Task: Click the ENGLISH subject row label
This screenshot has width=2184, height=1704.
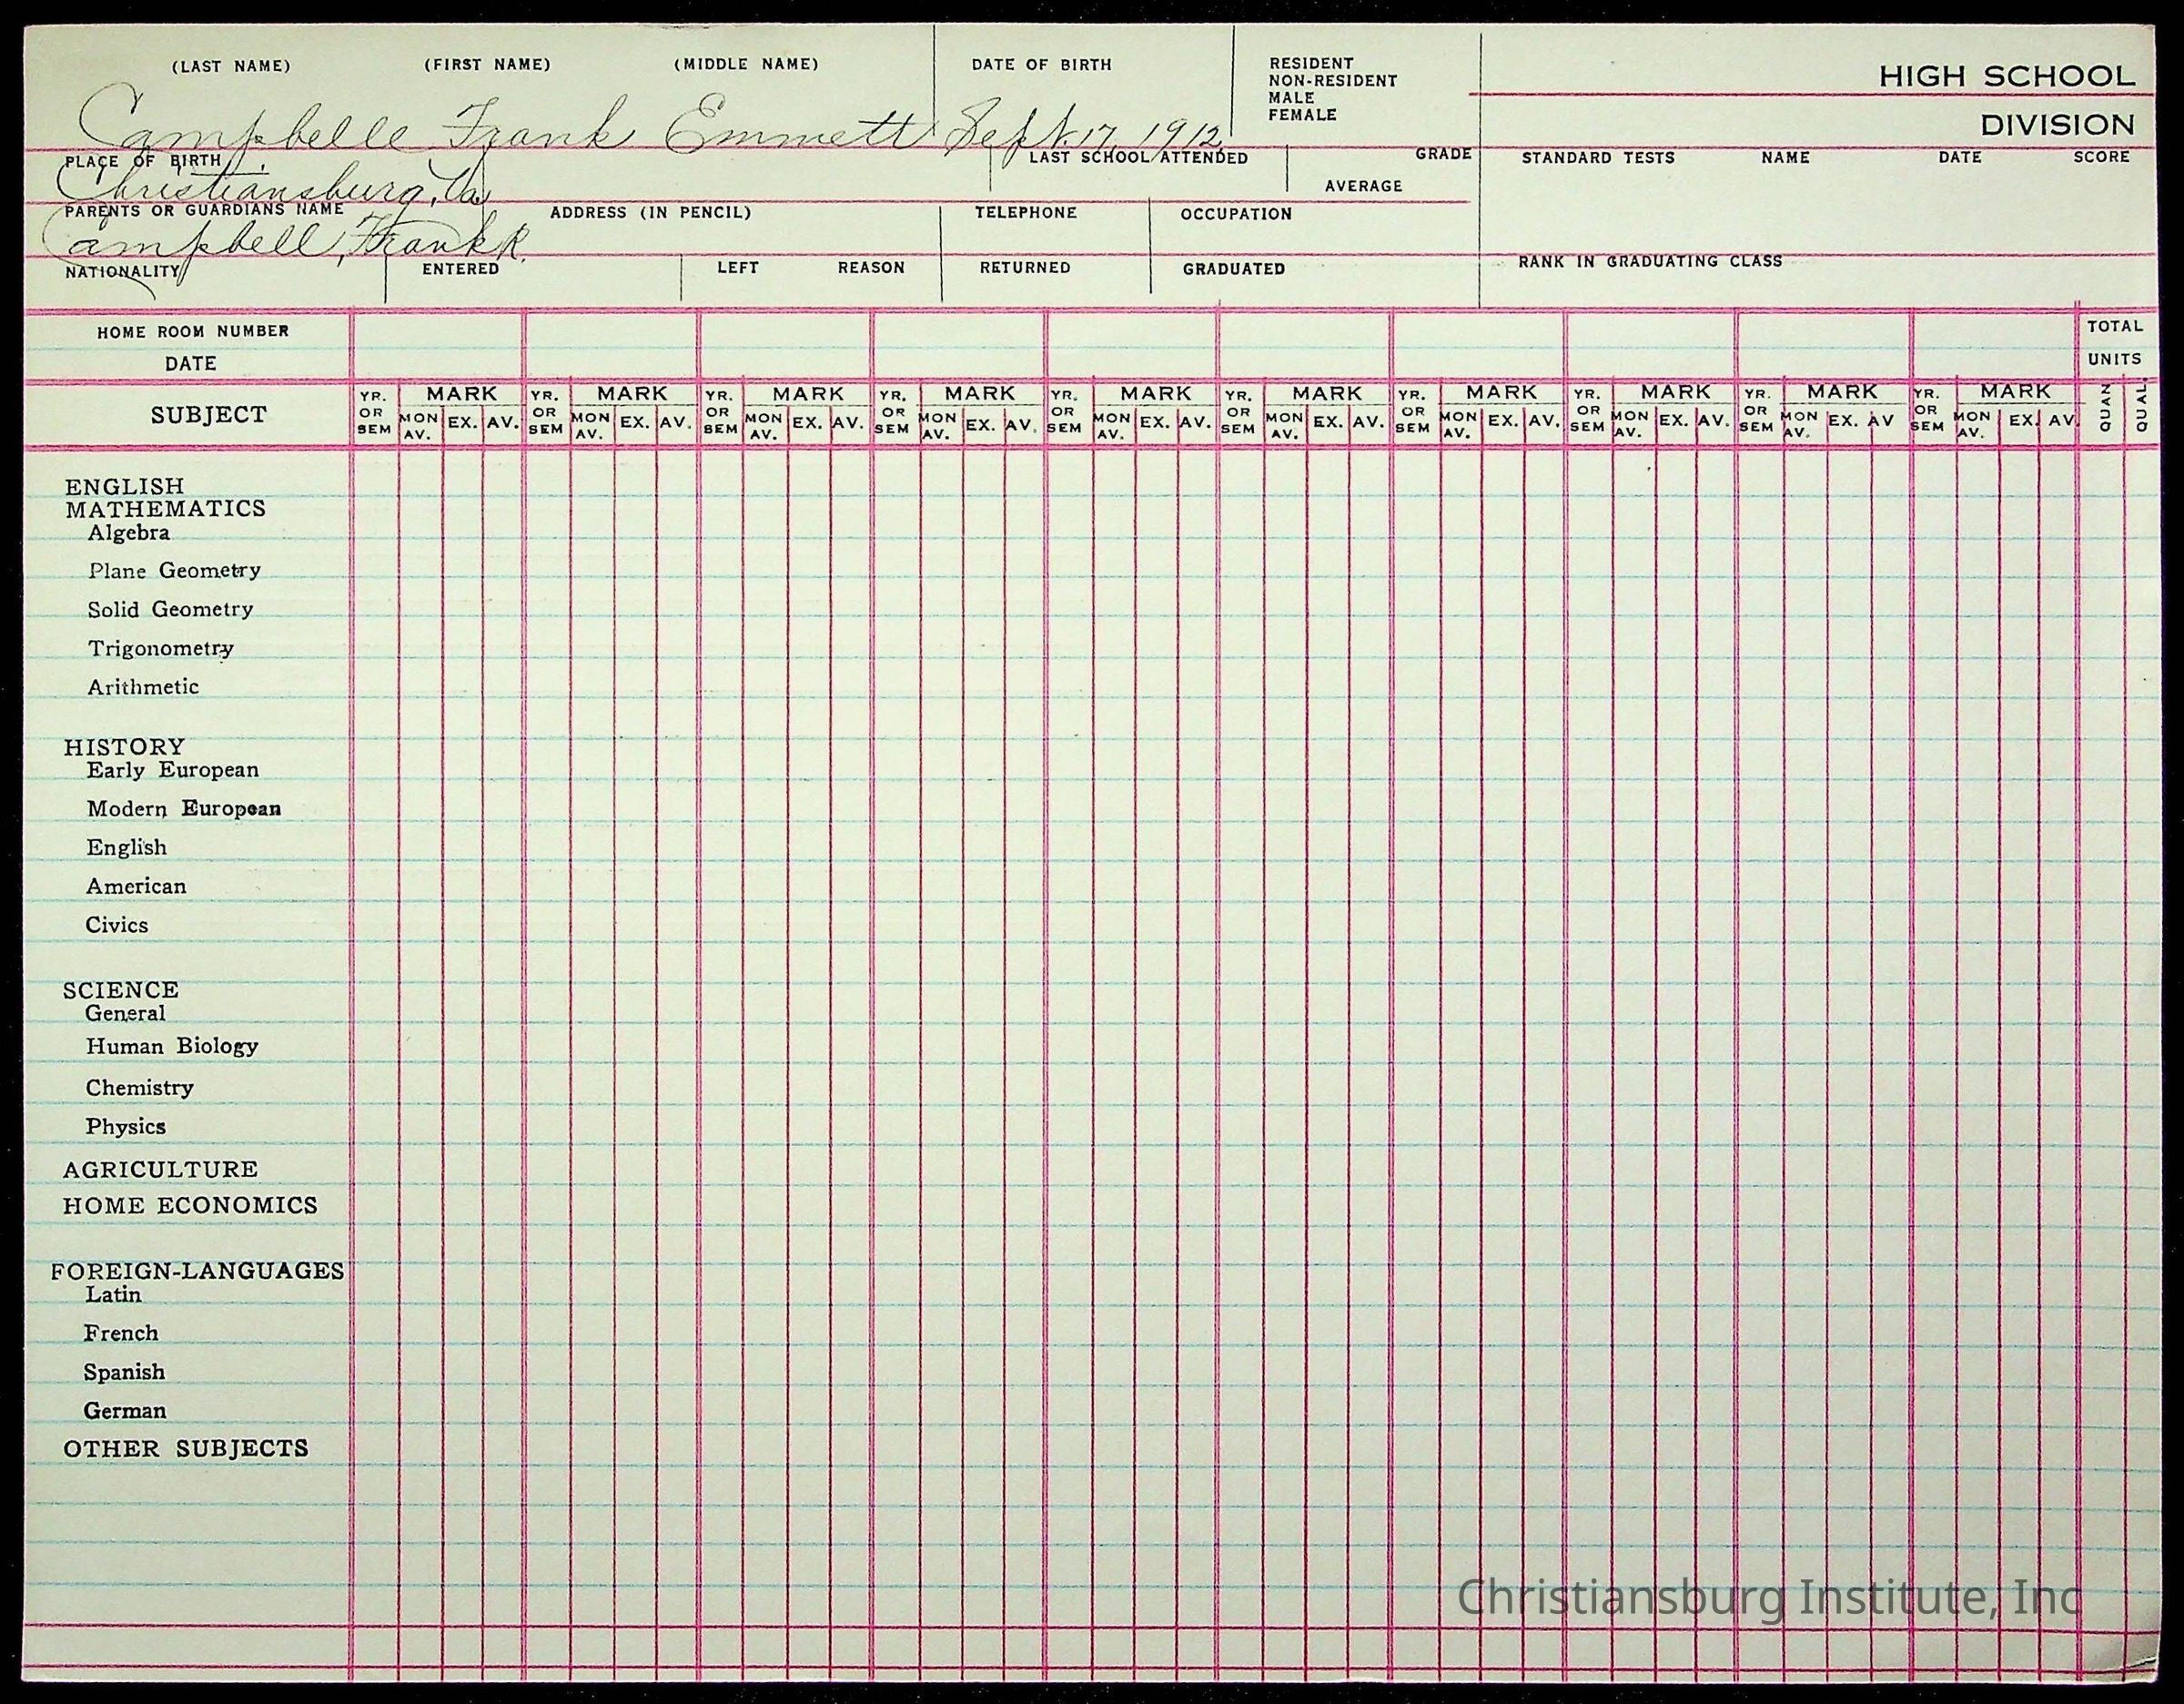Action: pyautogui.click(x=125, y=486)
